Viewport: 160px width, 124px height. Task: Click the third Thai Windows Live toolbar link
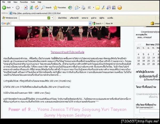point(85,18)
